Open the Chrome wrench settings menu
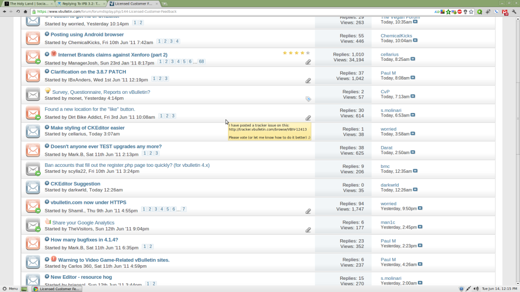This screenshot has width=520, height=292. pyautogui.click(x=514, y=12)
